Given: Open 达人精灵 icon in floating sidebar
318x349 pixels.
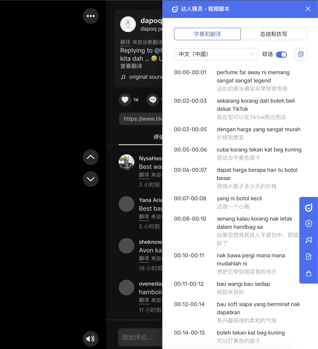Looking at the screenshot, I should point(309,208).
